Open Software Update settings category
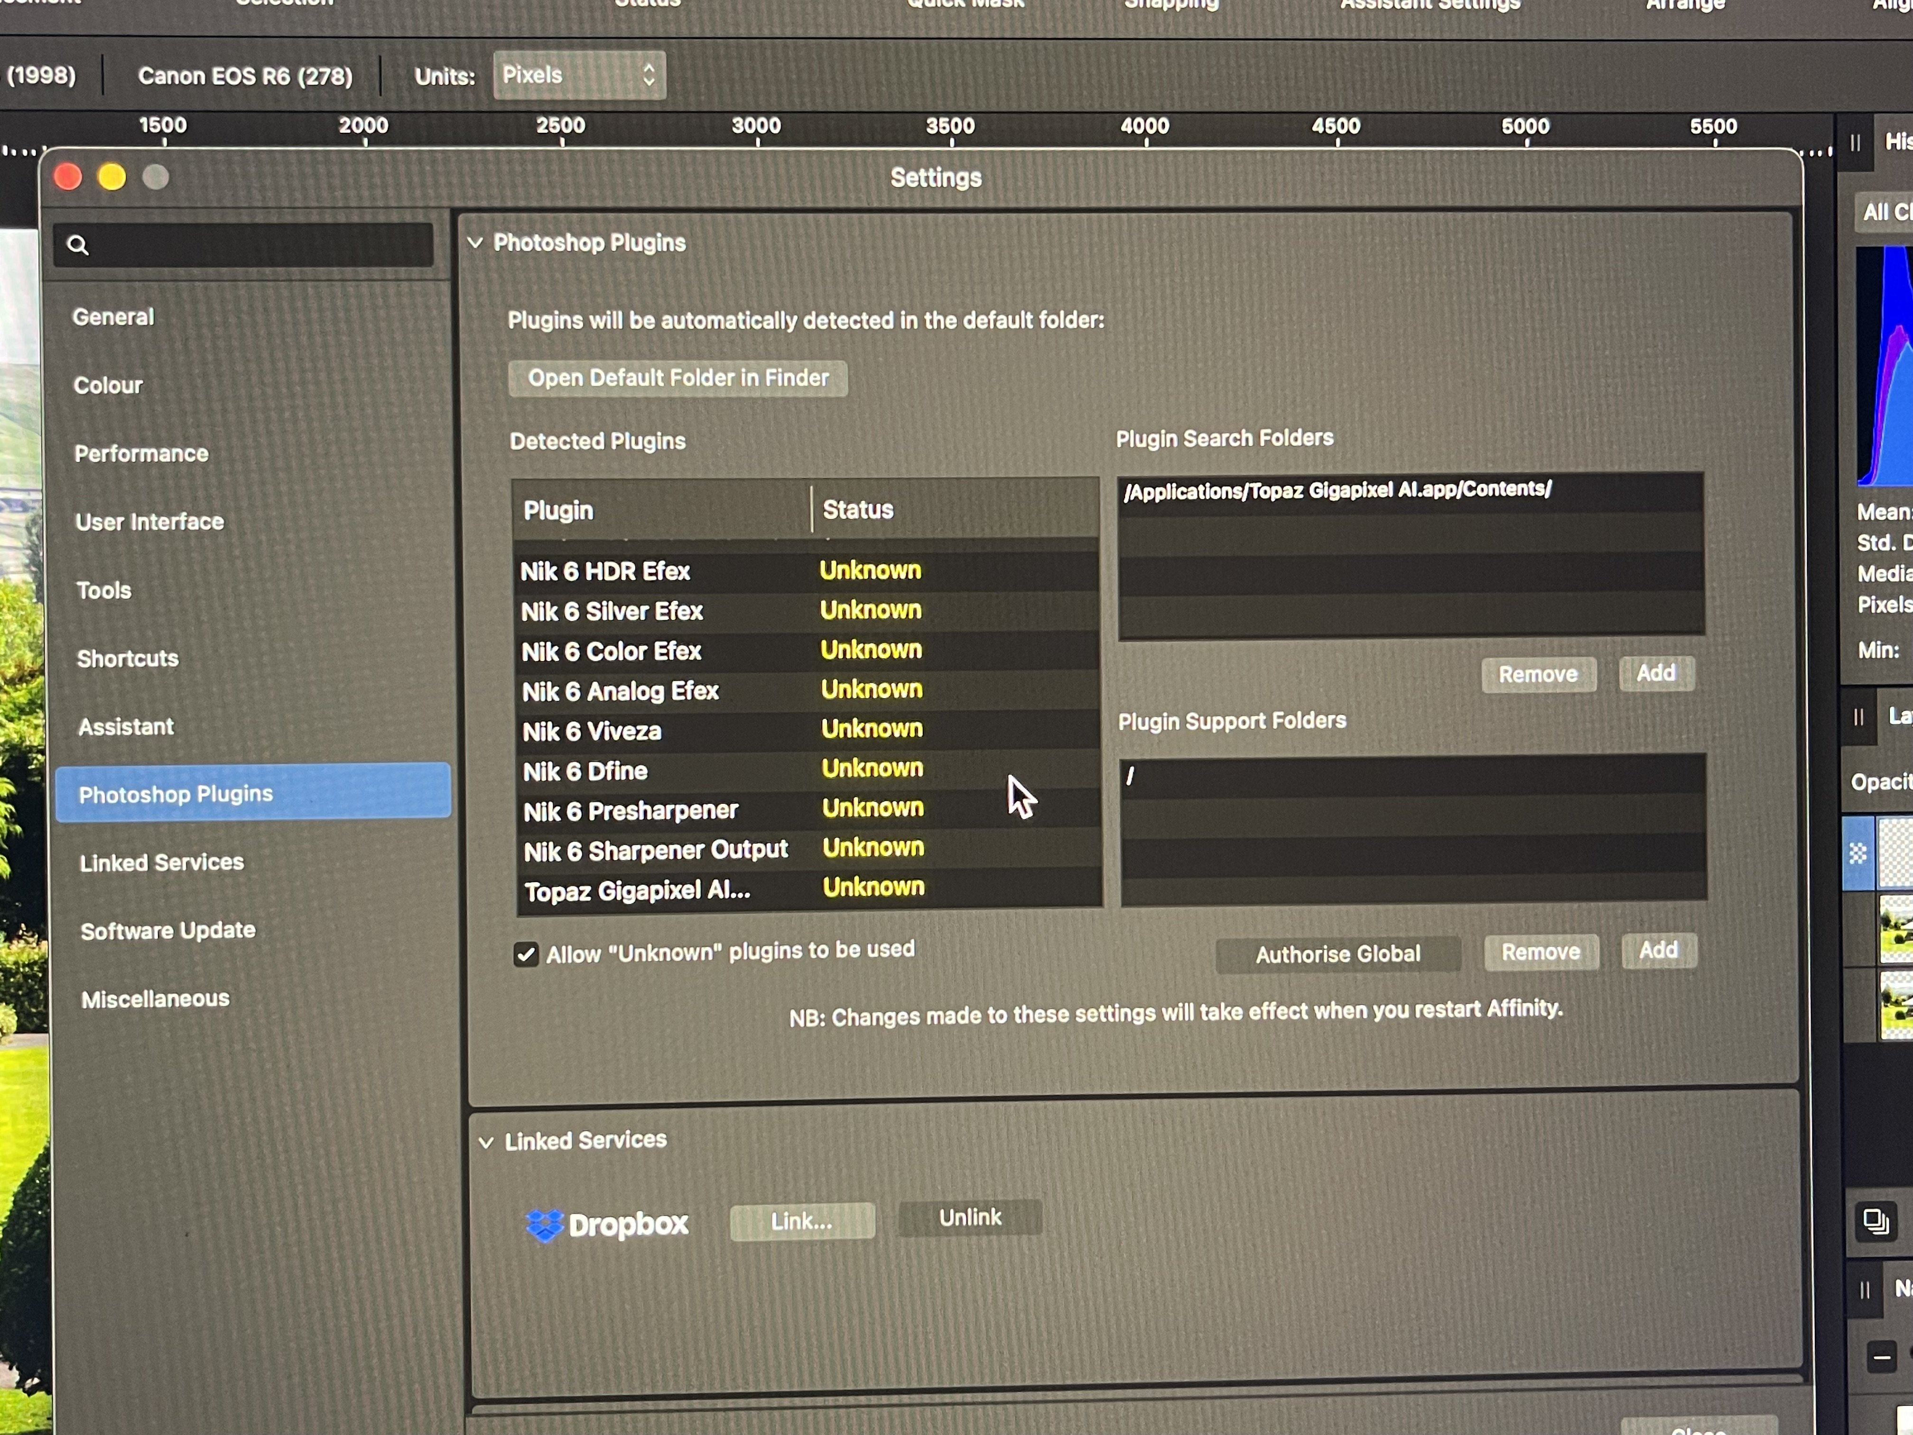 [x=168, y=932]
